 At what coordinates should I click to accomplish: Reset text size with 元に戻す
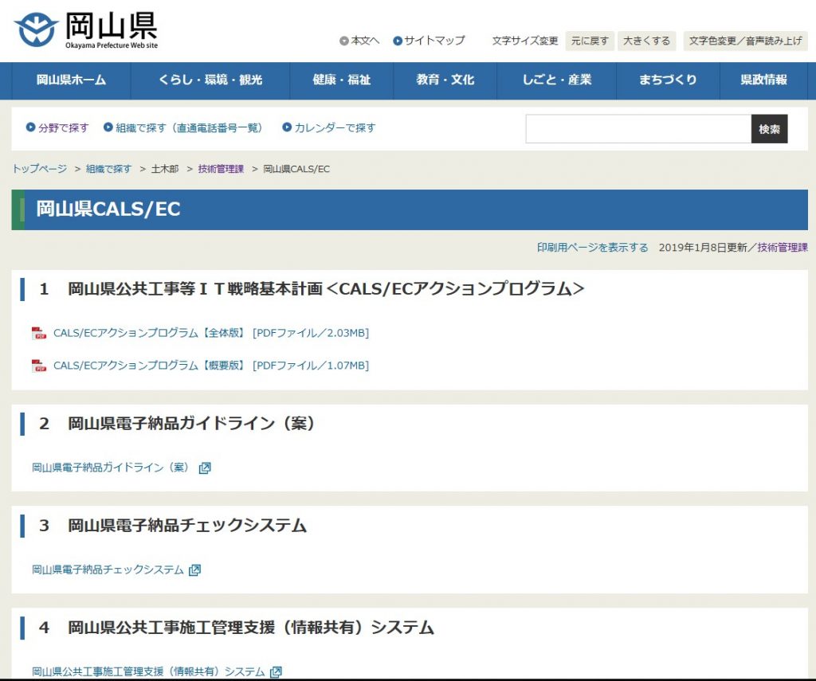[589, 41]
